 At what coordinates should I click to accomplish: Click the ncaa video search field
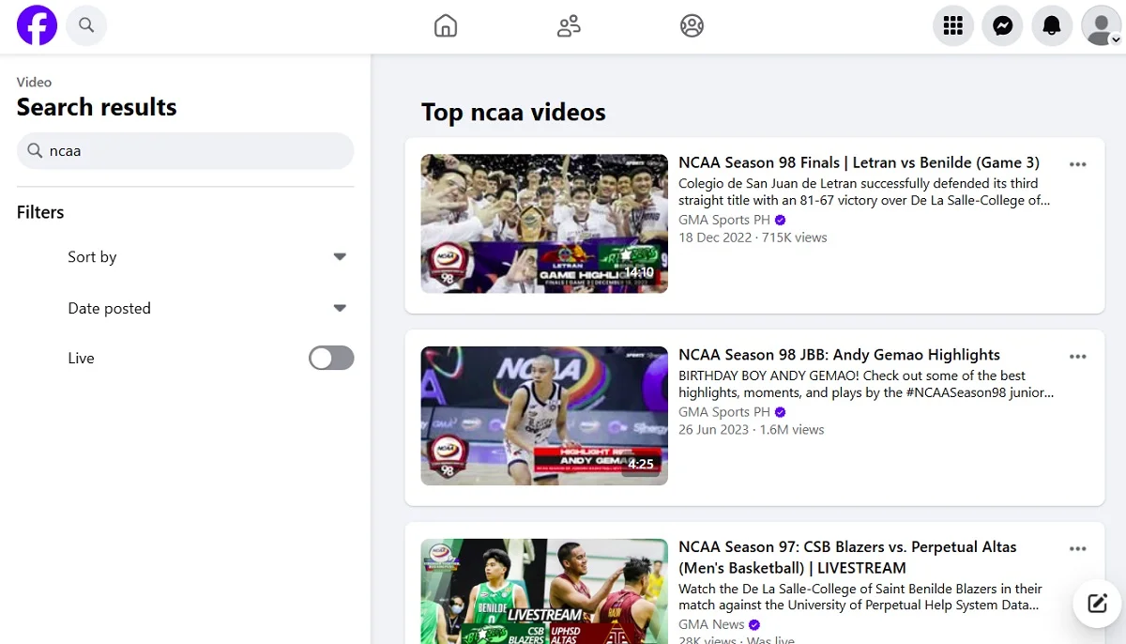tap(186, 150)
